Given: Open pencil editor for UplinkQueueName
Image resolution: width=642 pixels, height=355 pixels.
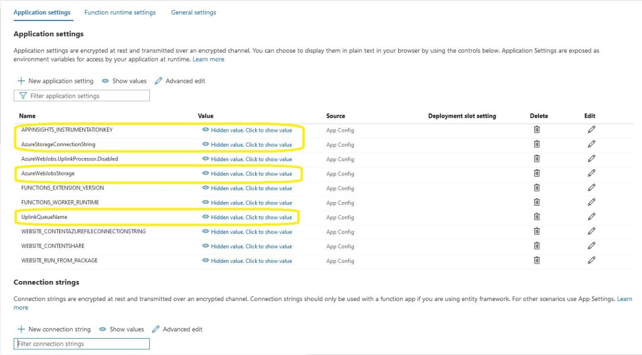Looking at the screenshot, I should coord(591,217).
